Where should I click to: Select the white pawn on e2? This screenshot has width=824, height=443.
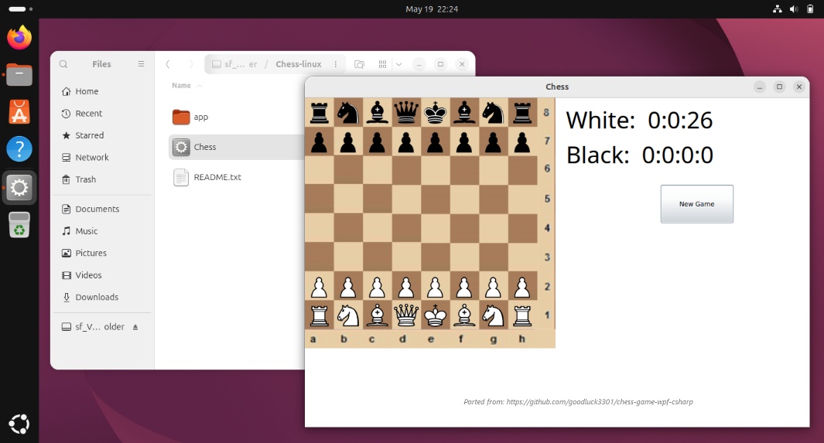(x=435, y=286)
